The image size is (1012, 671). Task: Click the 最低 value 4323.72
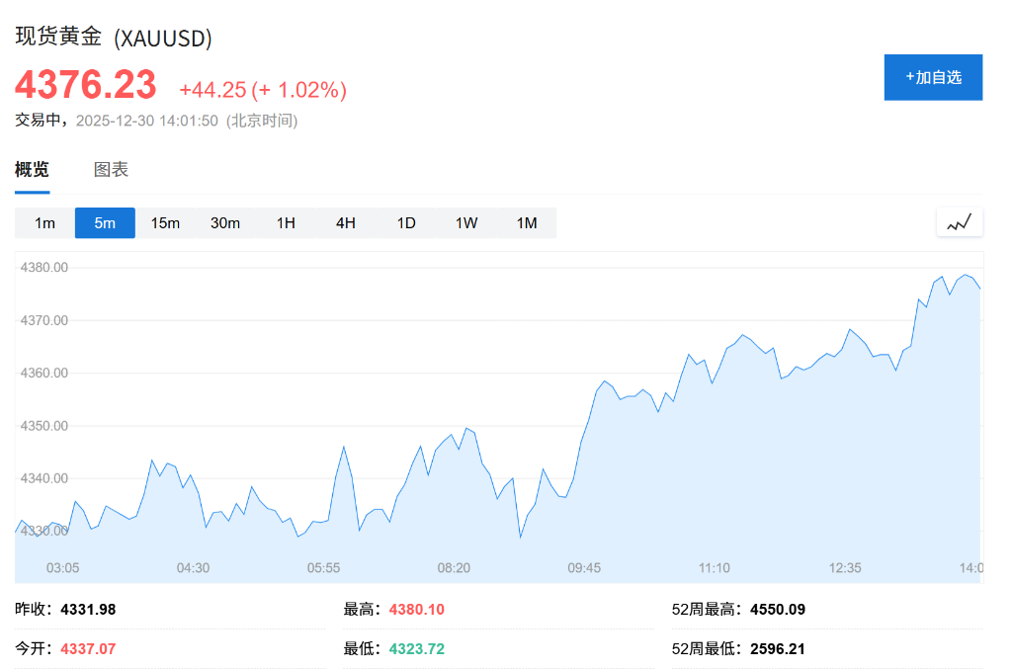416,649
